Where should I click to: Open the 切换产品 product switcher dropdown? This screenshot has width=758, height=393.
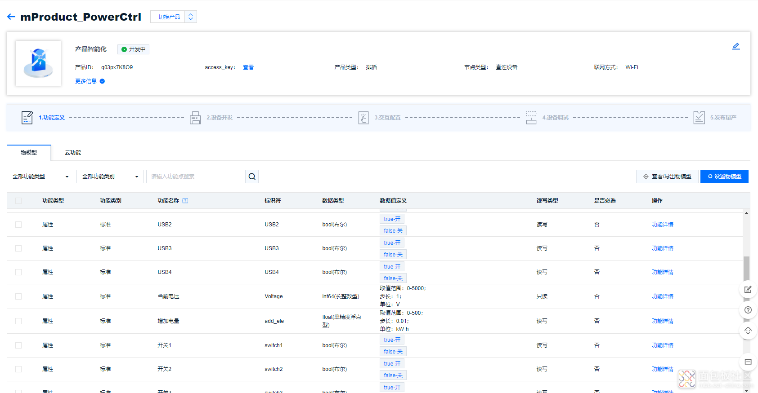[x=173, y=17]
